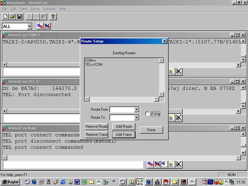This screenshot has height=186, width=248.
Task: Click the Add Trace button
Action: [x=124, y=135]
